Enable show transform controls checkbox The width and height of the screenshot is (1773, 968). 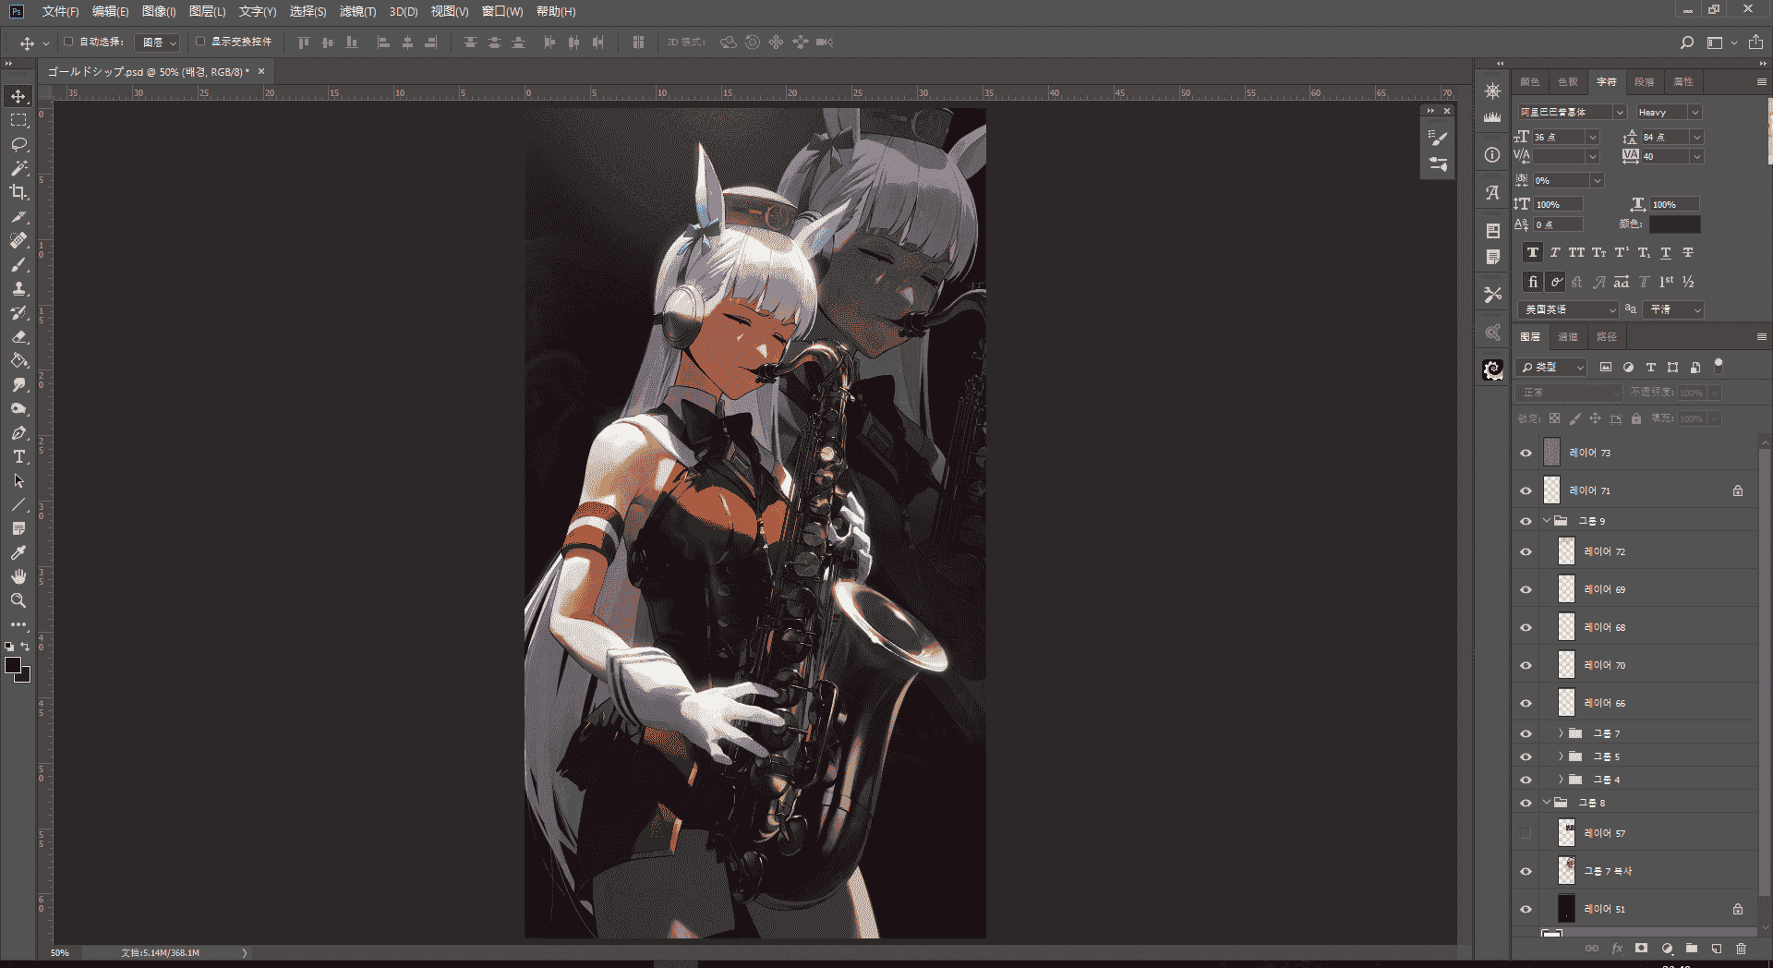point(200,42)
